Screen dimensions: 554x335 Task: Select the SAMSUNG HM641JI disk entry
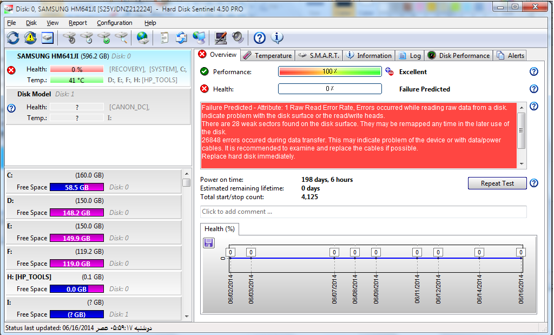pos(98,68)
